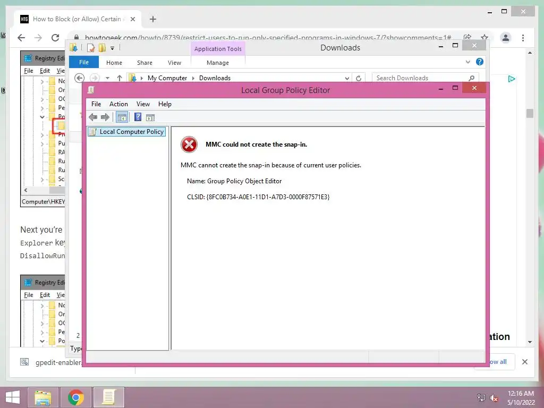Screen dimensions: 544x408
Task: Open new tab in Chrome
Action: click(x=153, y=19)
